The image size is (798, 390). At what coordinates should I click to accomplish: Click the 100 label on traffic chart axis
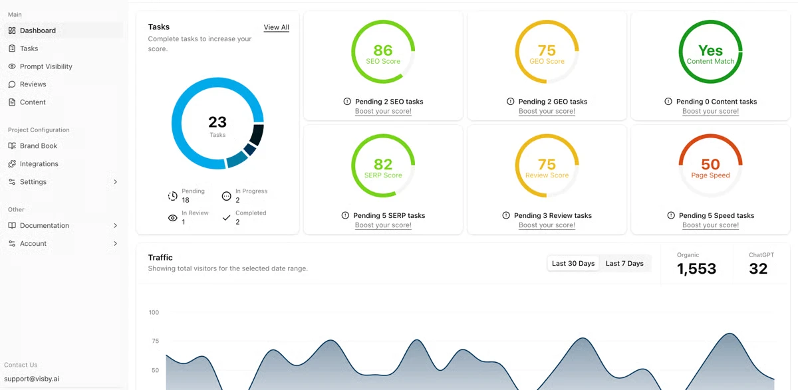click(154, 312)
